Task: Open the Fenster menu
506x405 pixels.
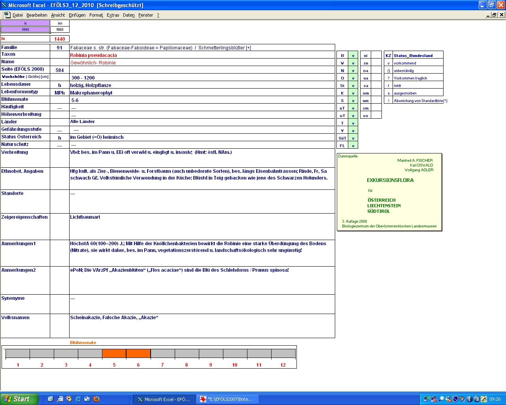Action: pos(145,15)
